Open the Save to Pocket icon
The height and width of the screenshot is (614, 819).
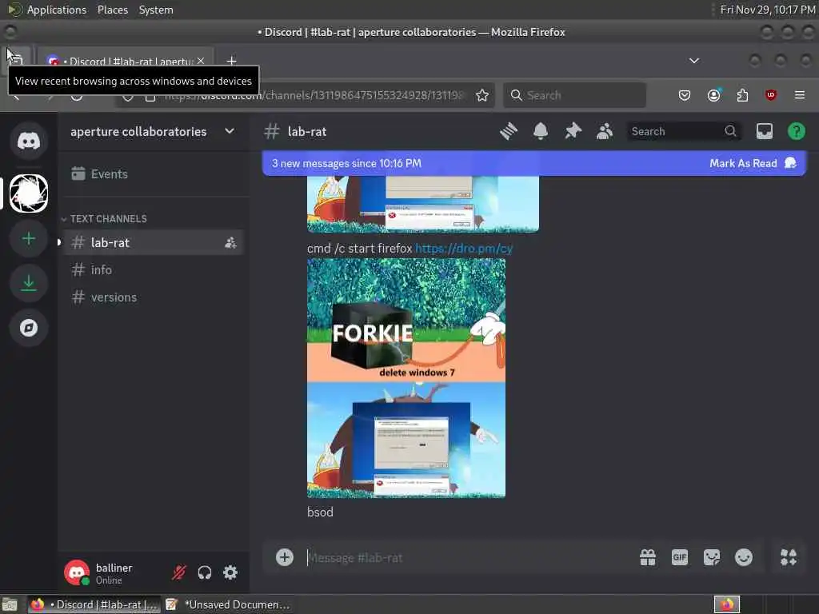(685, 95)
